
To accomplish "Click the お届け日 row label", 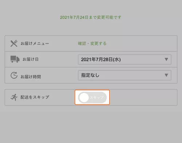I will 31,59.
